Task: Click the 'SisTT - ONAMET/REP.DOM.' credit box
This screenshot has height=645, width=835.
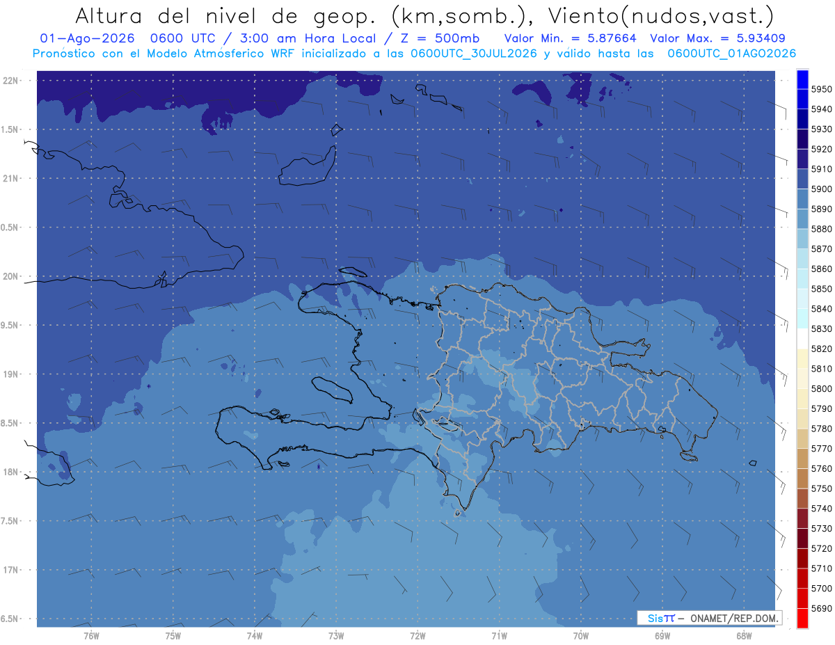Action: pyautogui.click(x=710, y=618)
